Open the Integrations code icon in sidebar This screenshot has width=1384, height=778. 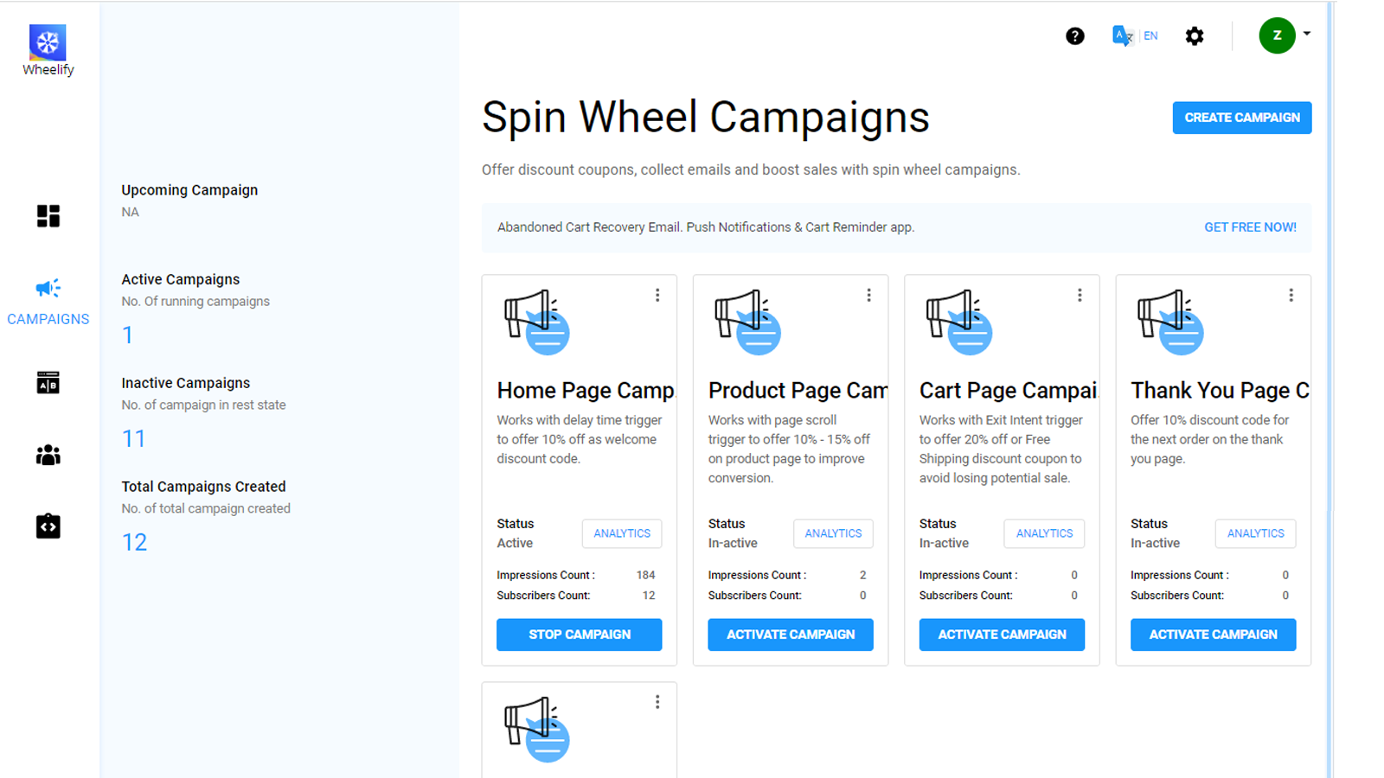tap(48, 526)
